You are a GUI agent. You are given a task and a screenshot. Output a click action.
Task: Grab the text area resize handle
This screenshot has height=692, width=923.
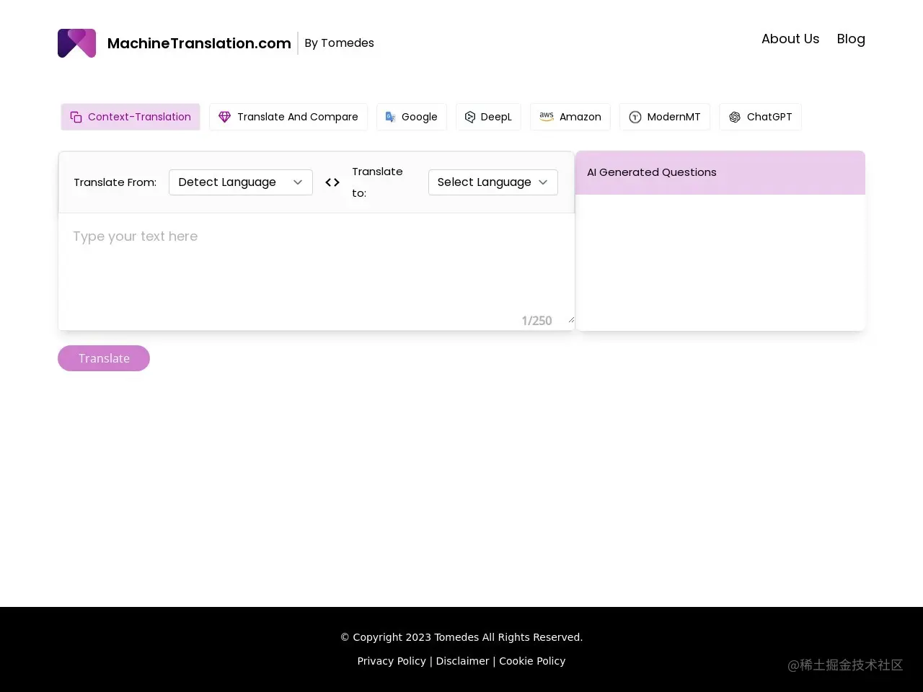click(x=571, y=320)
